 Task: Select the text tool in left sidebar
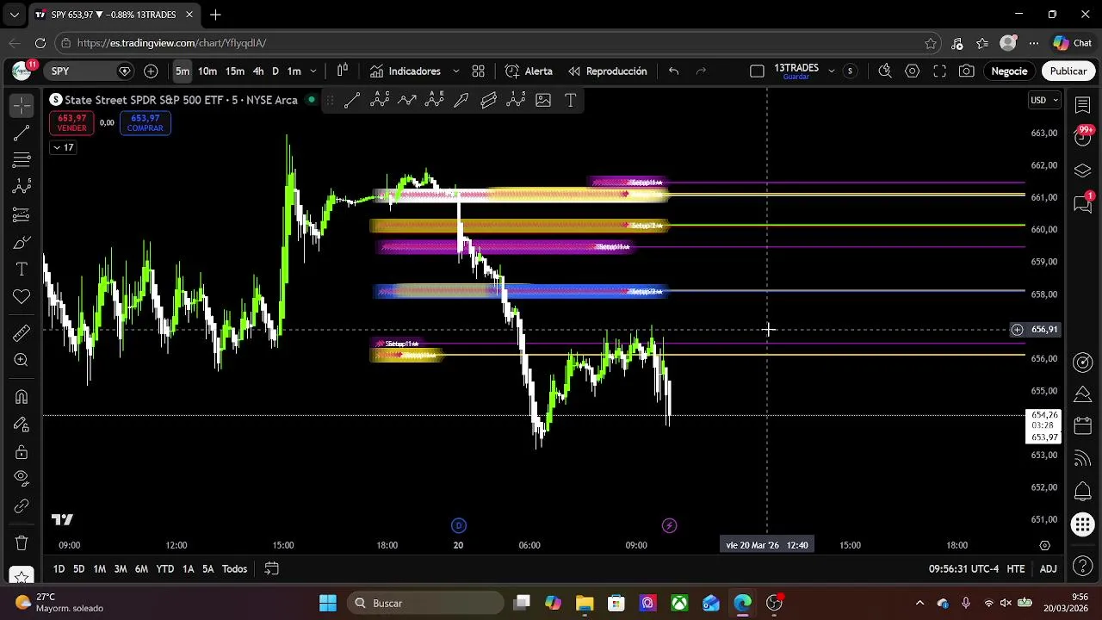point(22,270)
